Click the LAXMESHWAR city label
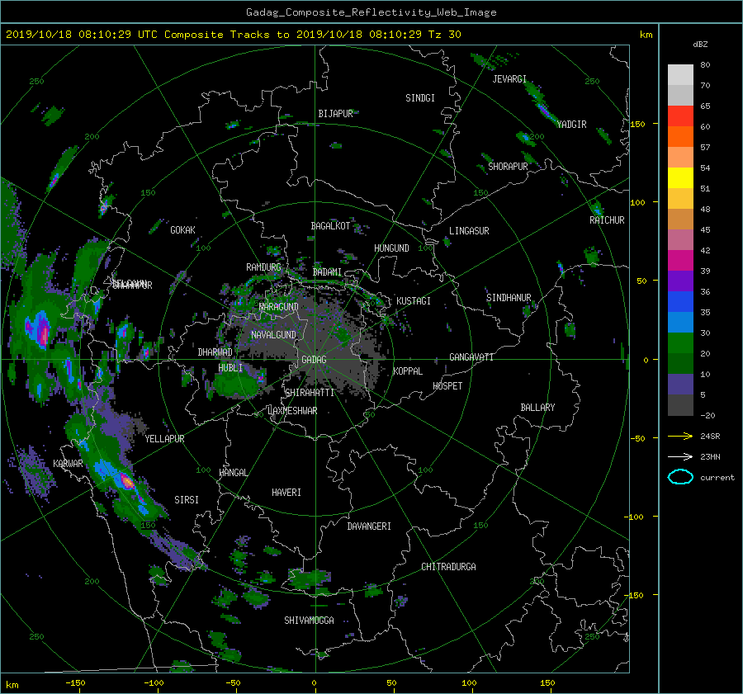This screenshot has width=743, height=694. click(292, 411)
